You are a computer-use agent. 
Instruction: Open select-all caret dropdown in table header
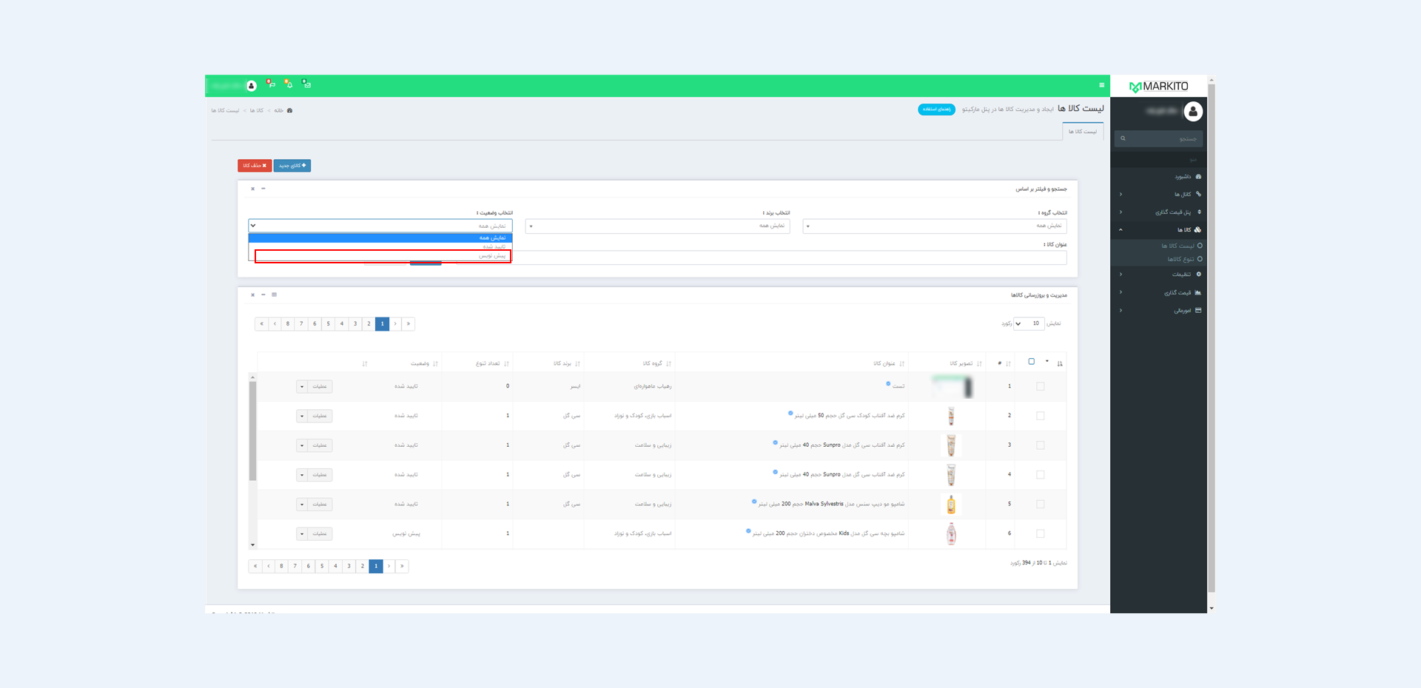point(1047,362)
